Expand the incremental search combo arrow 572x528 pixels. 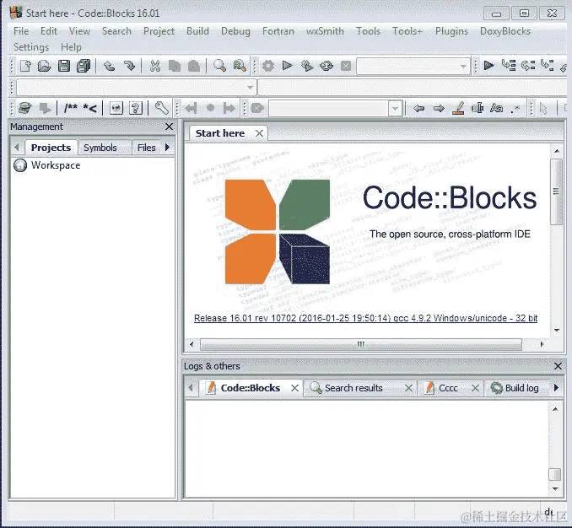click(x=395, y=109)
